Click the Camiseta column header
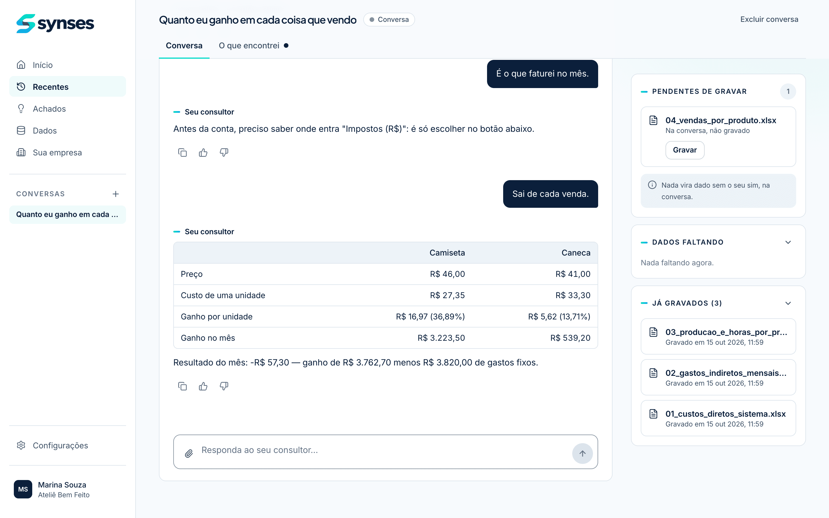 pos(447,253)
